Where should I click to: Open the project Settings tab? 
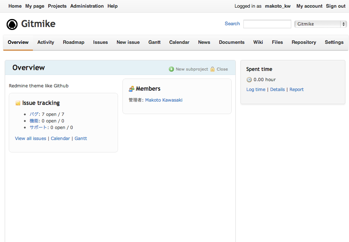[334, 42]
